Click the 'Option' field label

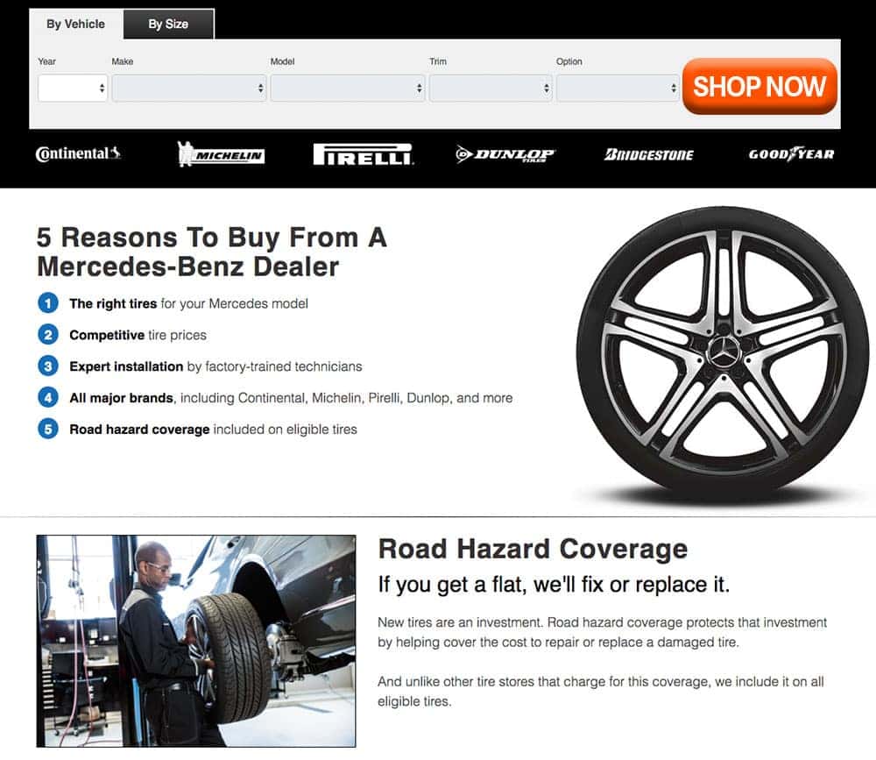(x=569, y=61)
